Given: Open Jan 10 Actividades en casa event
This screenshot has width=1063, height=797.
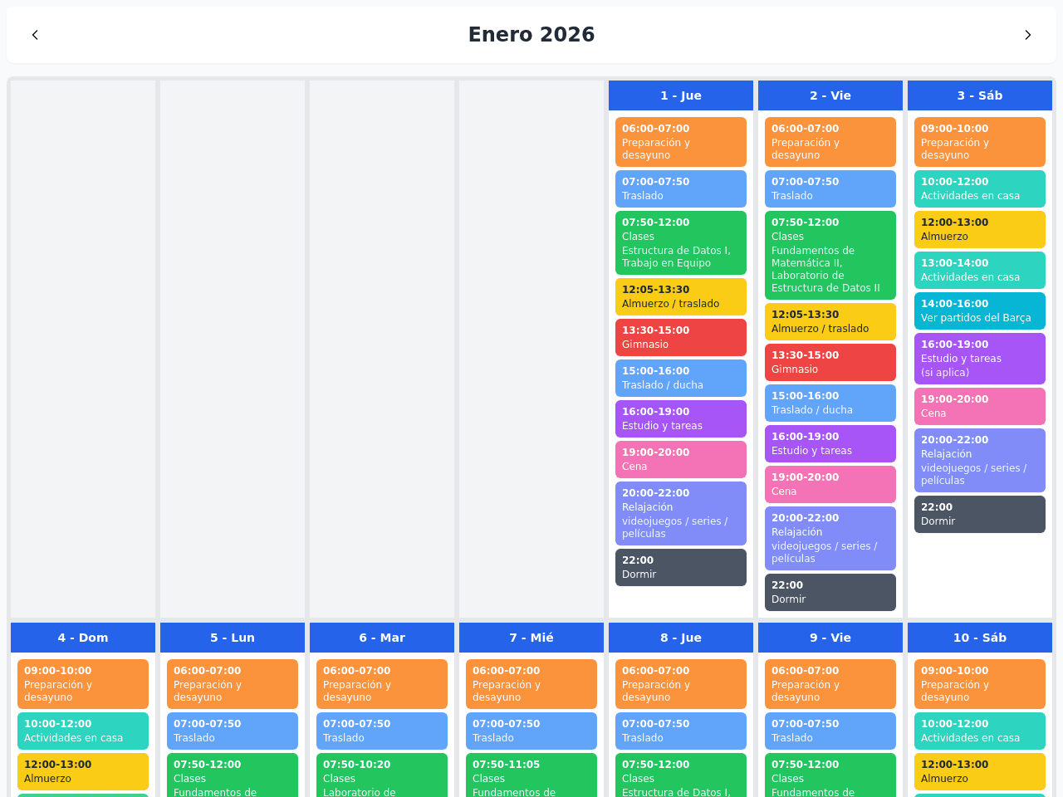Looking at the screenshot, I should pyautogui.click(x=980, y=731).
